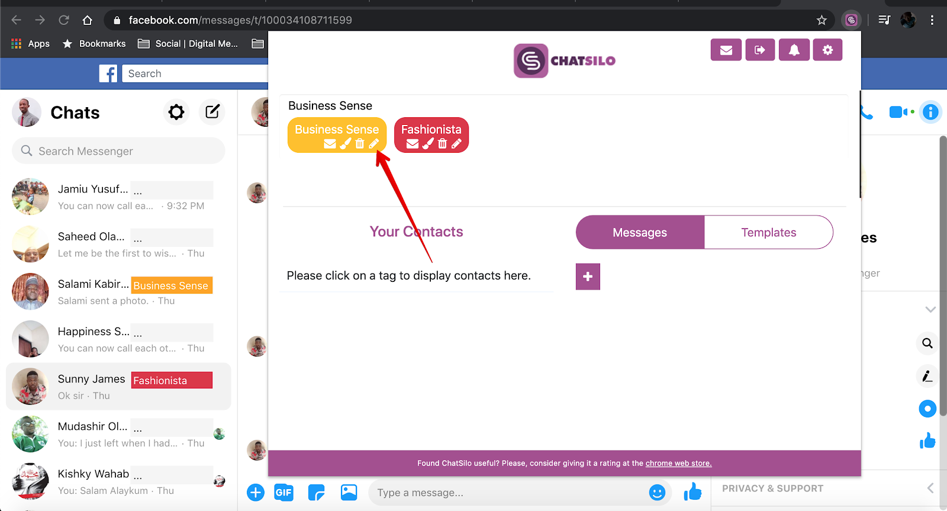Screen dimensions: 947x511
Task: Open chrome web store link
Action: coord(678,463)
